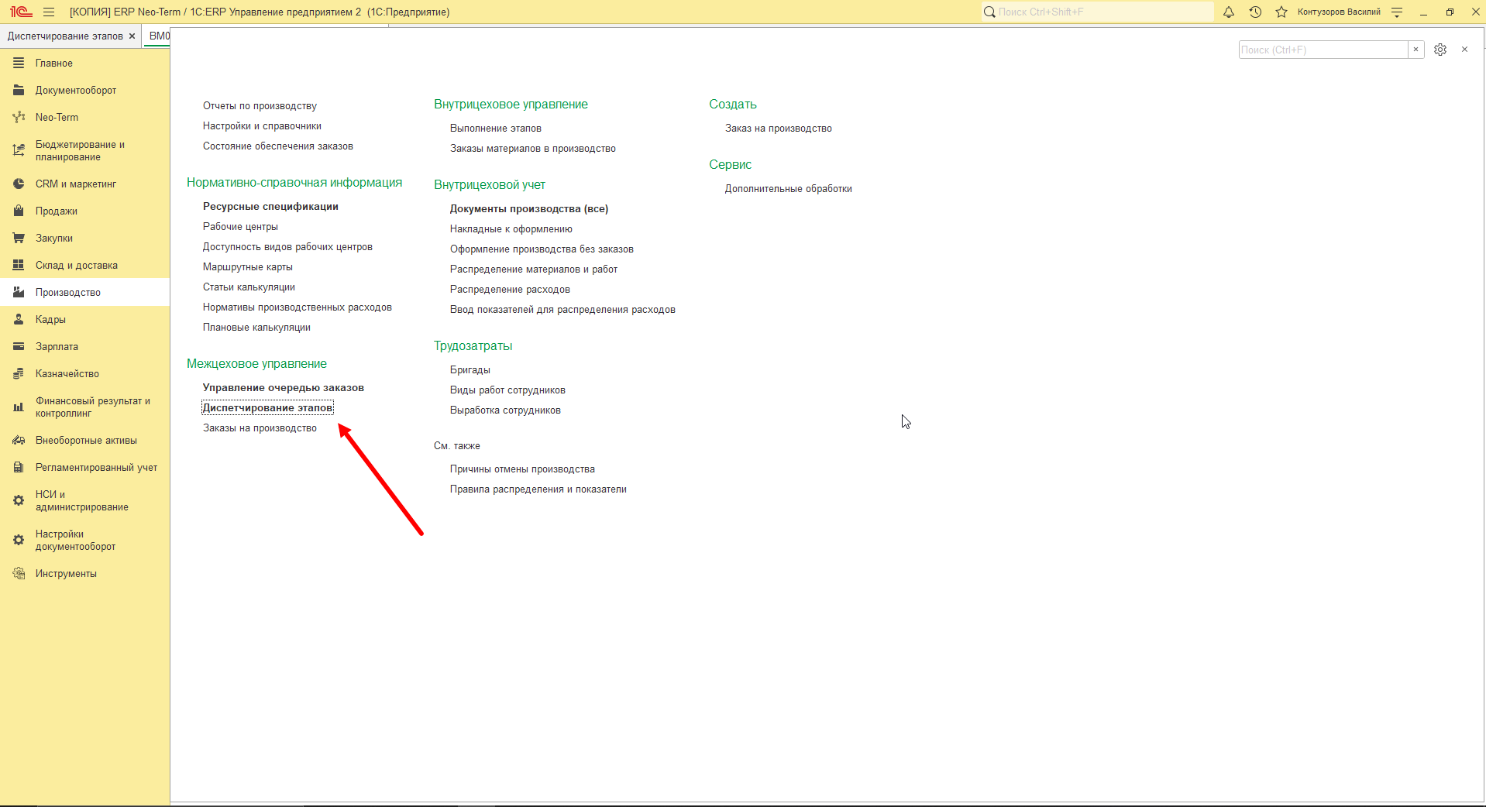Open Казначейство section
The height and width of the screenshot is (807, 1486).
84,374
